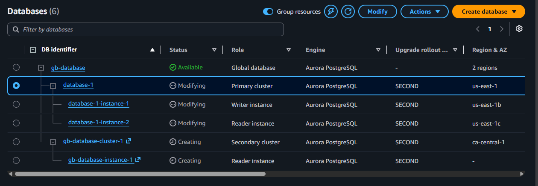The width and height of the screenshot is (538, 186).
Task: Click the search magnifier icon
Action: [16, 29]
